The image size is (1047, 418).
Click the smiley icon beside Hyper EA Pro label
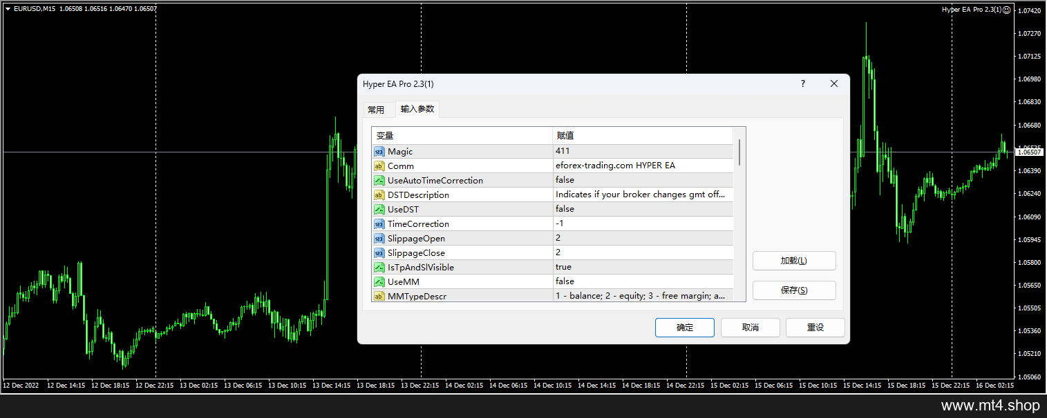[x=1007, y=10]
